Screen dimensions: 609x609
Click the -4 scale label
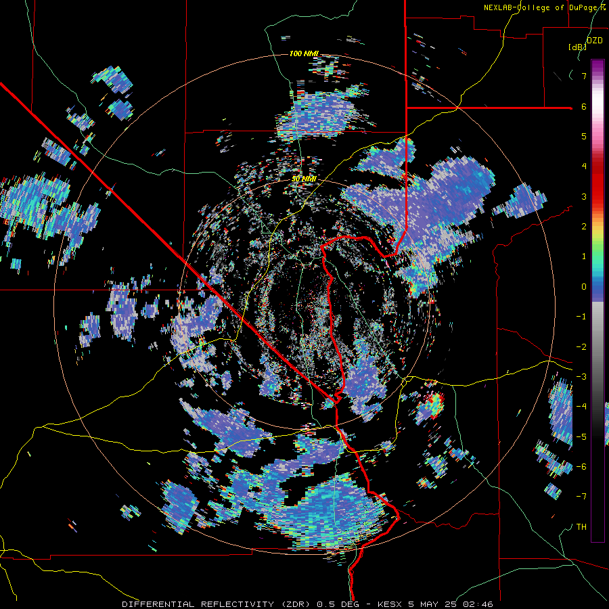click(x=581, y=407)
